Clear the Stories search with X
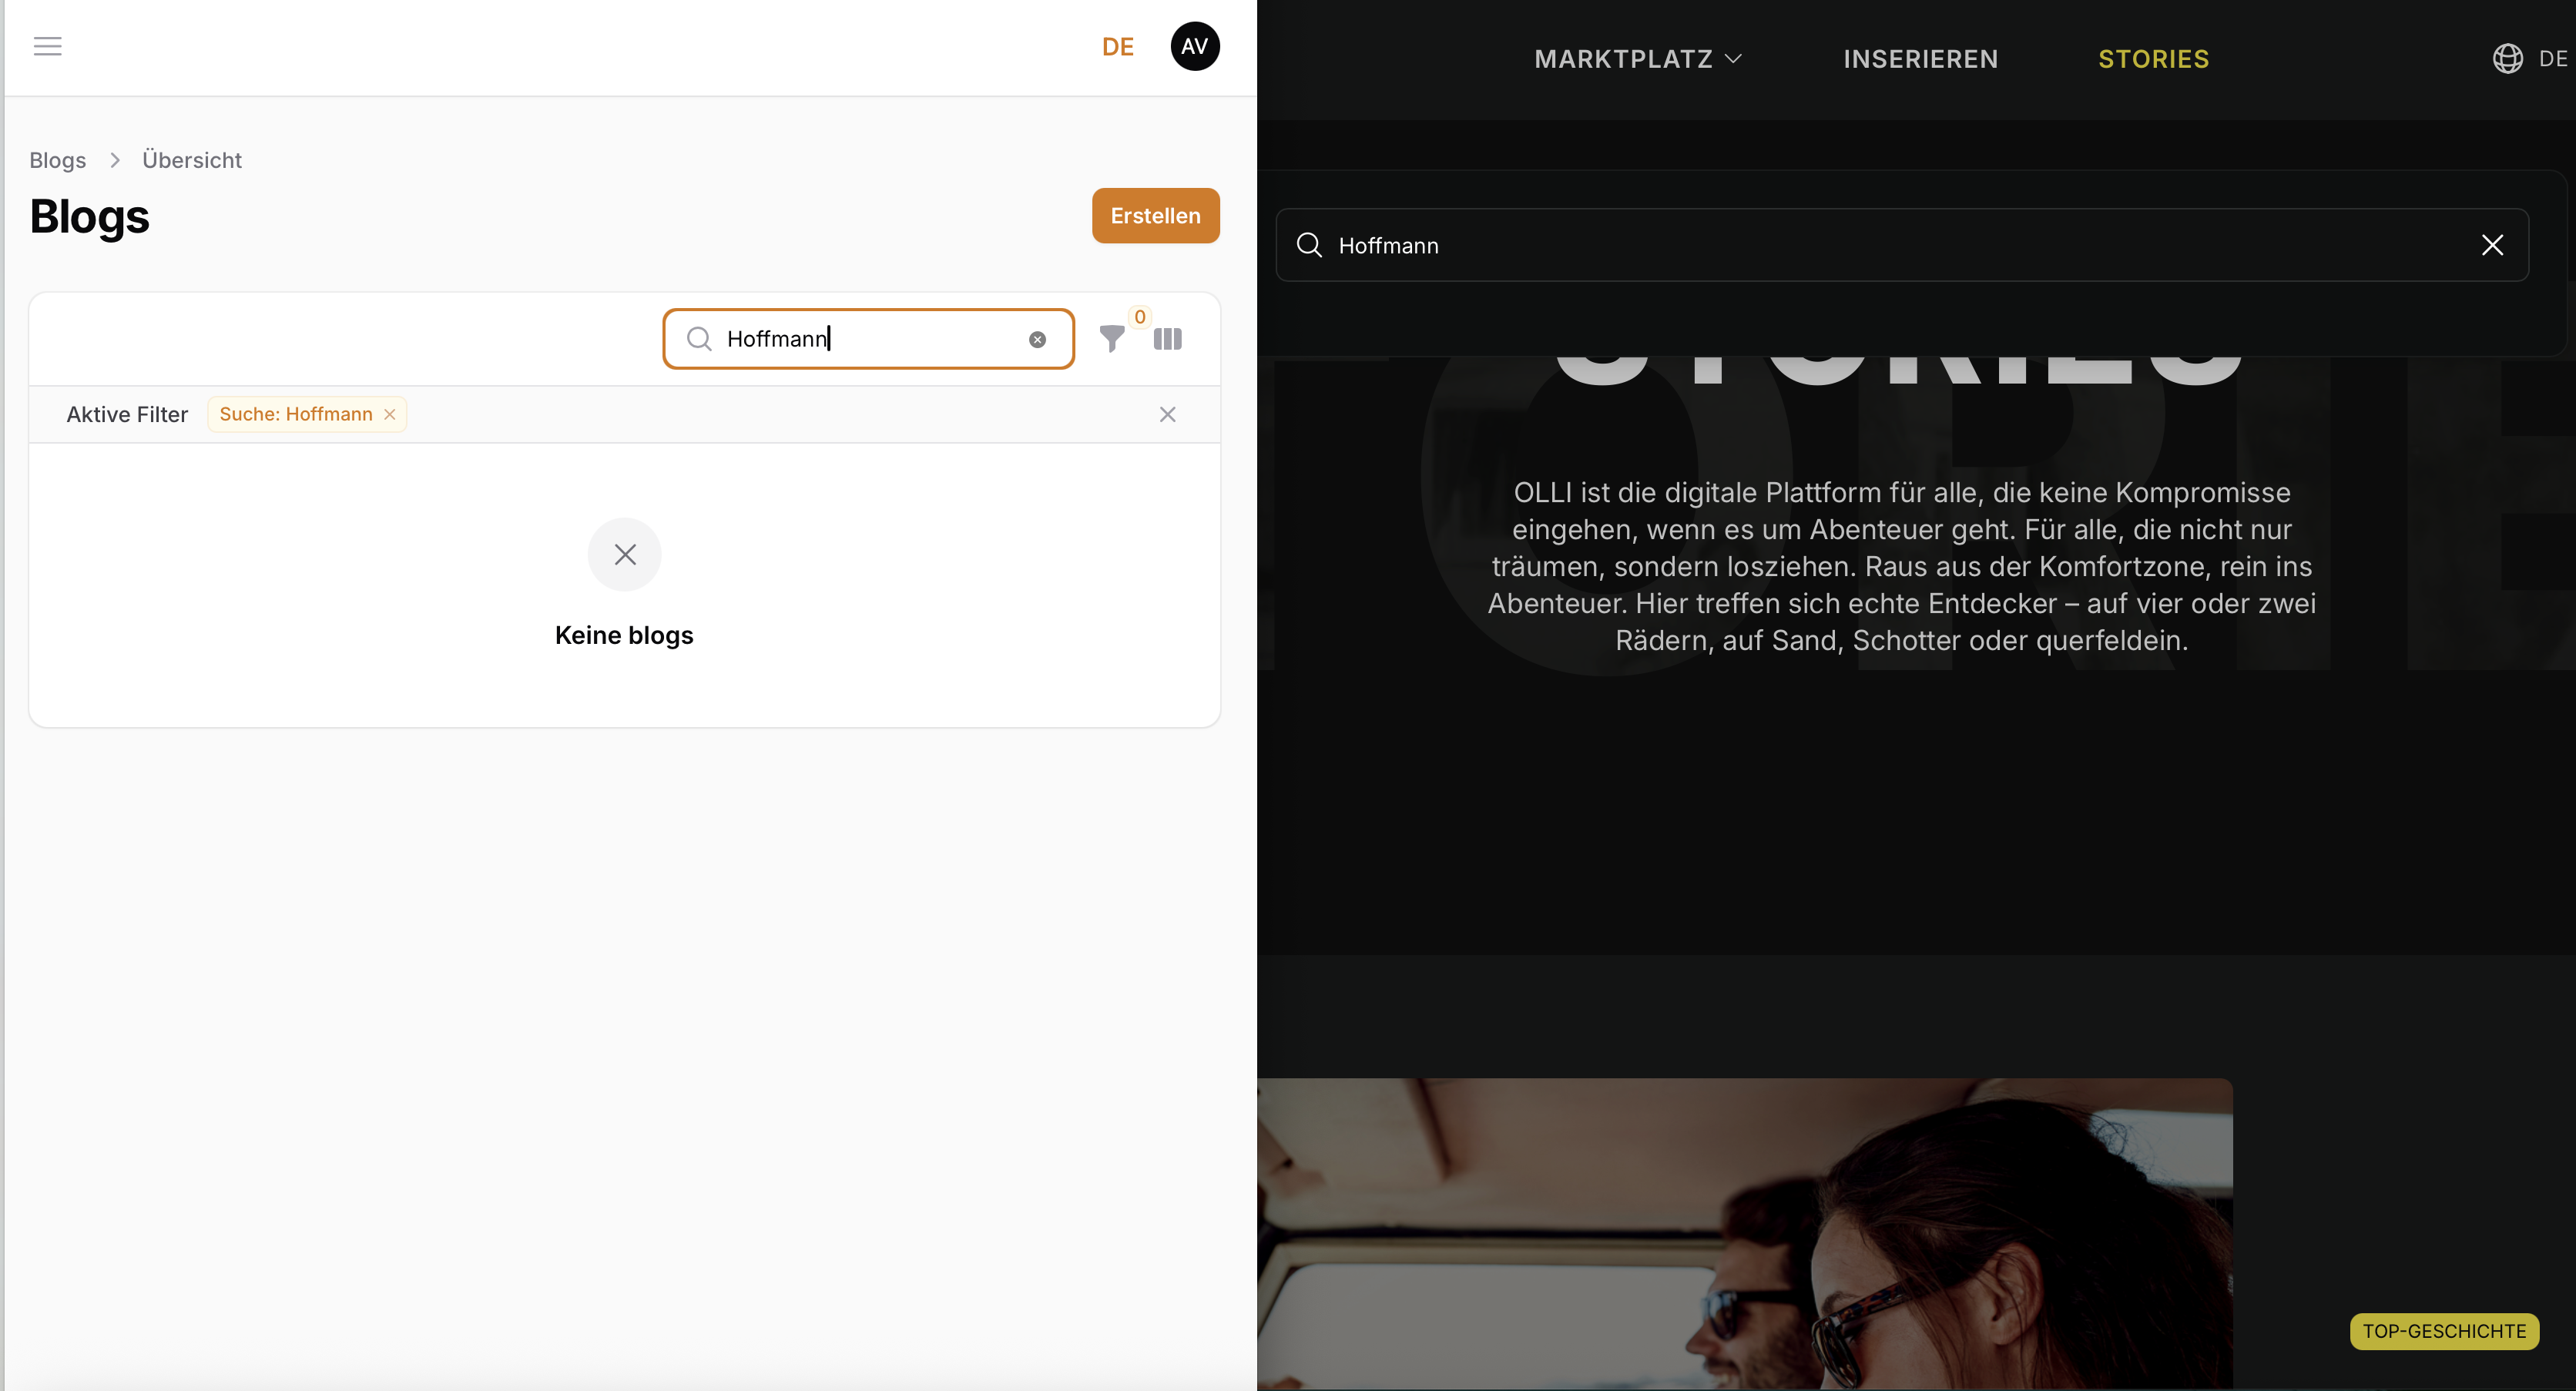This screenshot has height=1391, width=2576. (2491, 245)
